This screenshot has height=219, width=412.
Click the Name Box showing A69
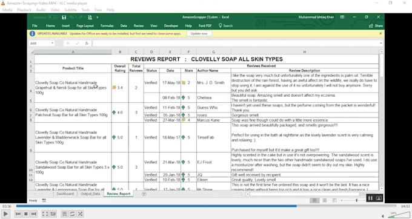[x=39, y=44]
